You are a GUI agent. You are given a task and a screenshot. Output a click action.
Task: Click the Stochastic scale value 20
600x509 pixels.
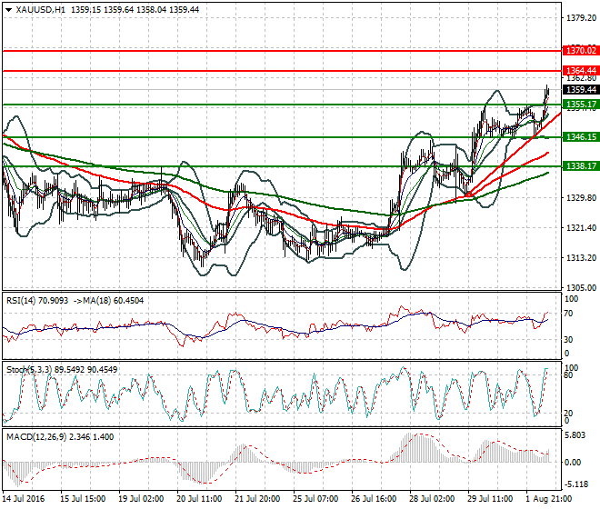click(x=568, y=413)
